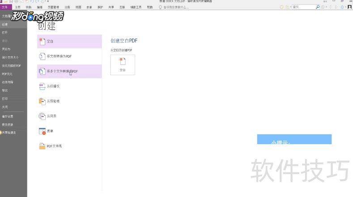Open the 表单 form icon

[x=43, y=131]
